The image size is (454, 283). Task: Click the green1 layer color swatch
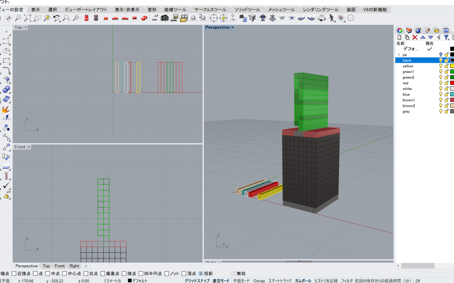pos(452,72)
